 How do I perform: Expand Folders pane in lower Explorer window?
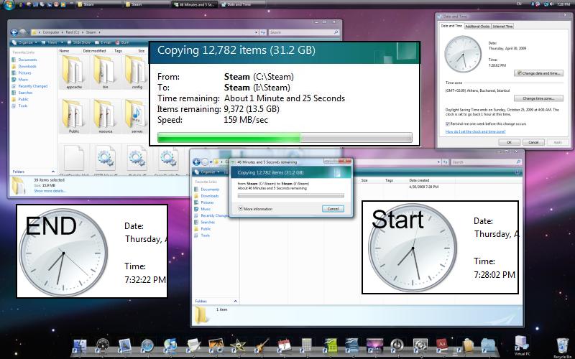(236, 301)
